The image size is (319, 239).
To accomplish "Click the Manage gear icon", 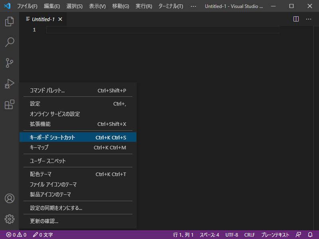I will coord(9,219).
